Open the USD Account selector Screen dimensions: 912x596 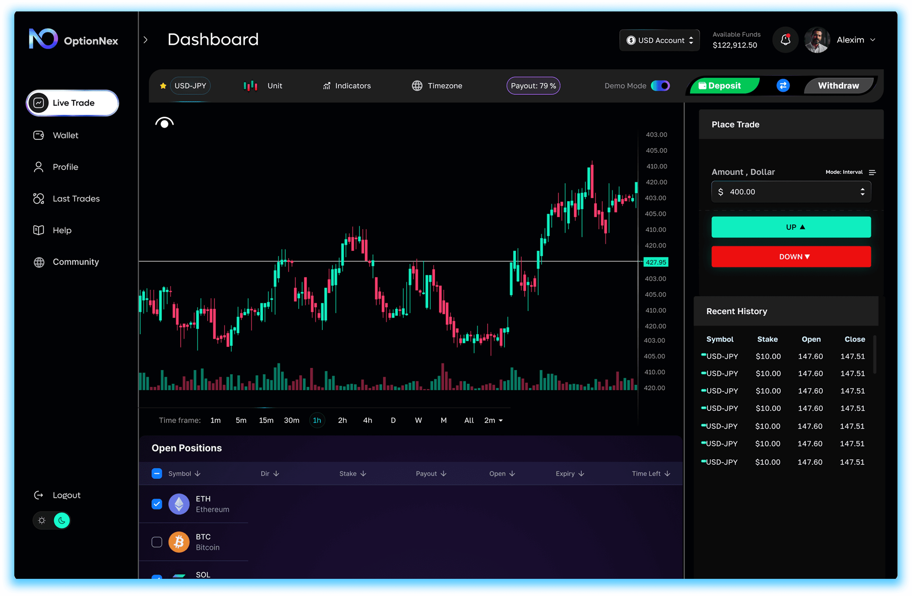tap(659, 40)
